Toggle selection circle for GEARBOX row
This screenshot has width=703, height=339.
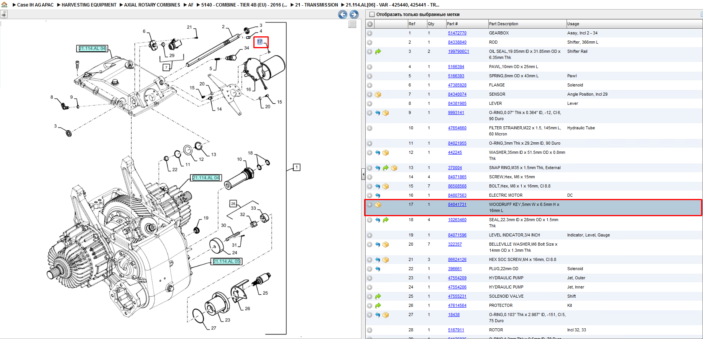(370, 33)
